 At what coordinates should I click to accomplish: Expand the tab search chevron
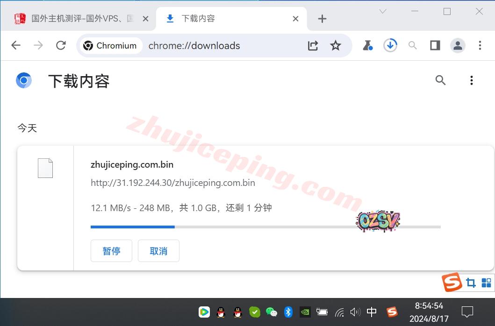click(383, 12)
